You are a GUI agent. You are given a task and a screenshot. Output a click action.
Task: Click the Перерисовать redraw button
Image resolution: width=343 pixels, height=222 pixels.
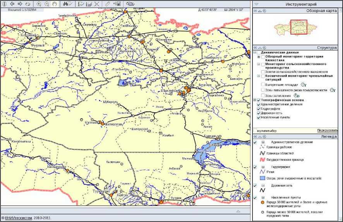tap(328, 131)
